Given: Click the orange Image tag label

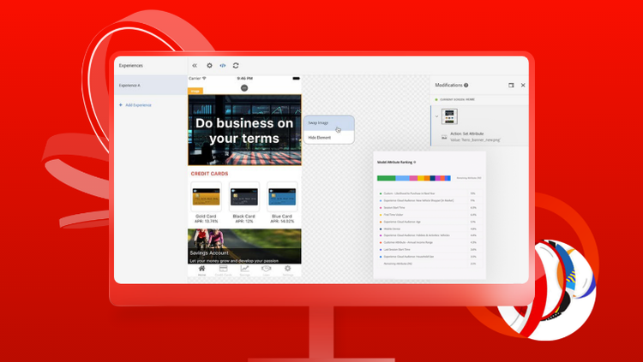Looking at the screenshot, I should click(195, 91).
